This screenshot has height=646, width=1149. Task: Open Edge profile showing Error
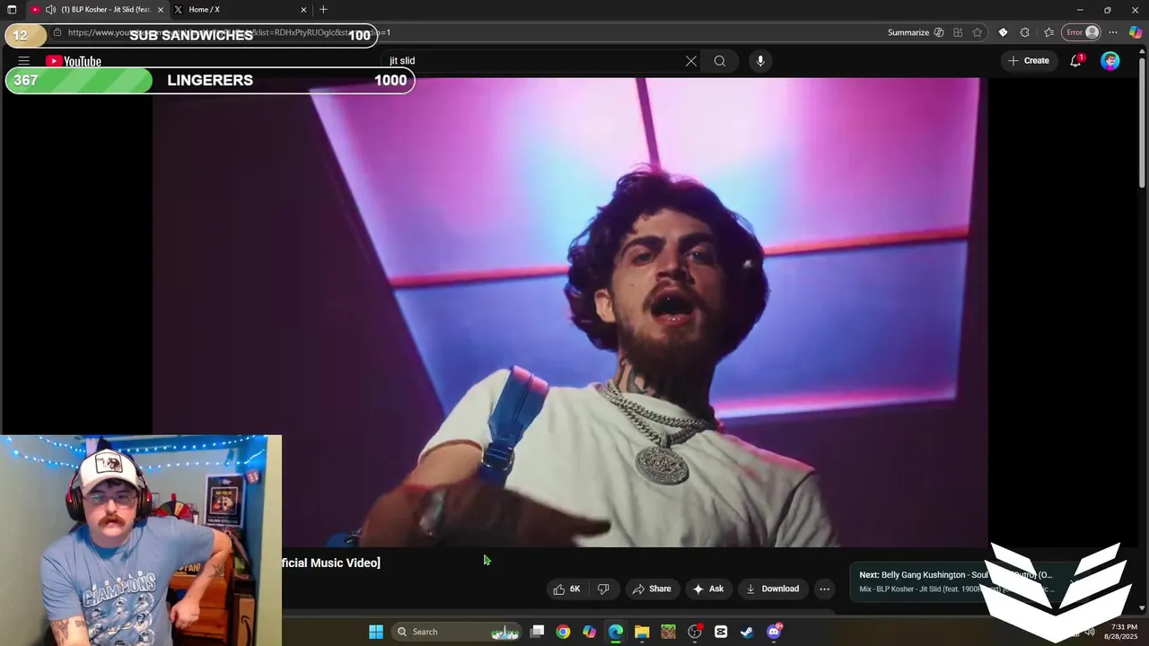click(1082, 32)
